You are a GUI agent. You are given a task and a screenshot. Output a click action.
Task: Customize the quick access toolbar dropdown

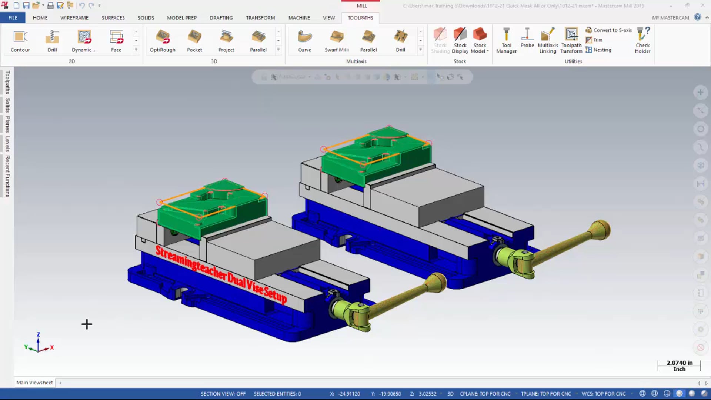(x=99, y=5)
